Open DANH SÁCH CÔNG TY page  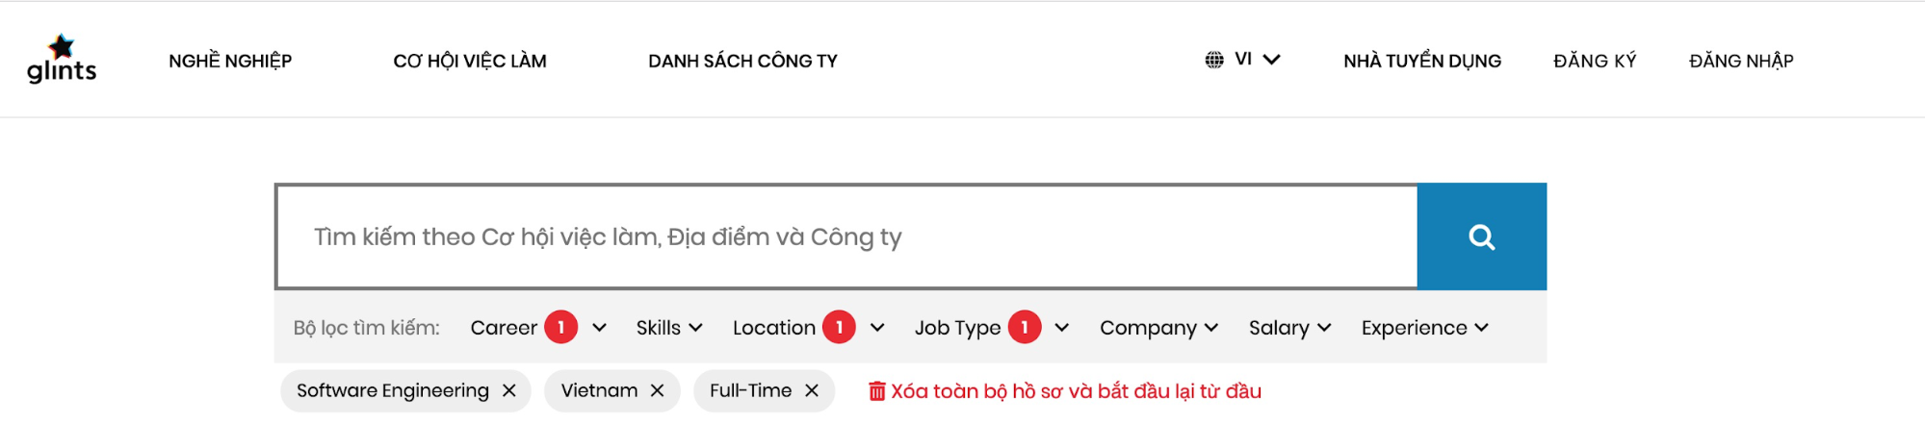742,61
